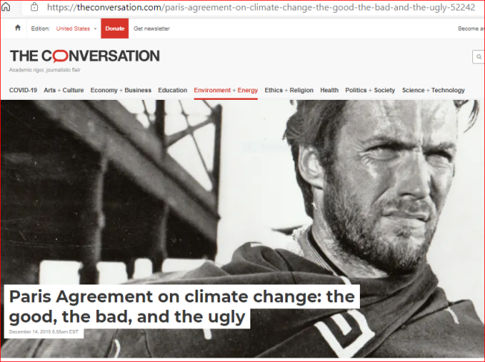Open the Health section
Viewport: 485px width, 362px height.
[x=329, y=90]
